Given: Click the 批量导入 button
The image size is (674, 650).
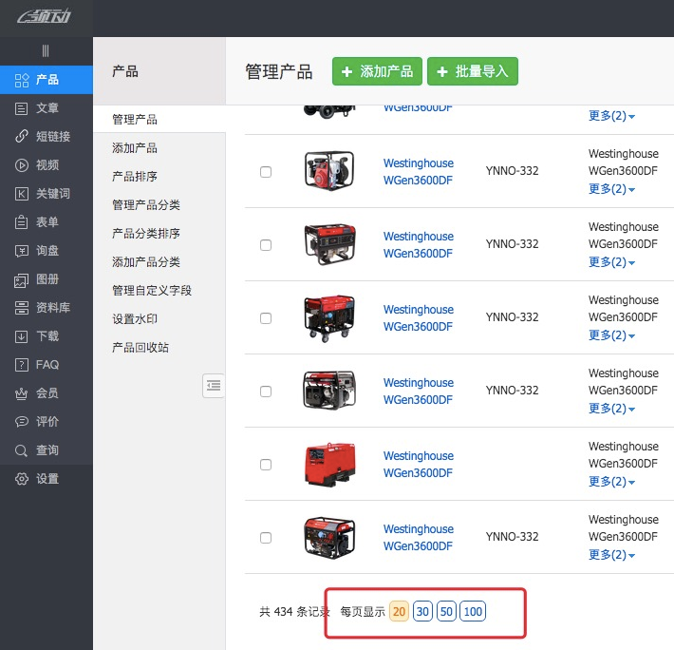Looking at the screenshot, I should click(472, 71).
